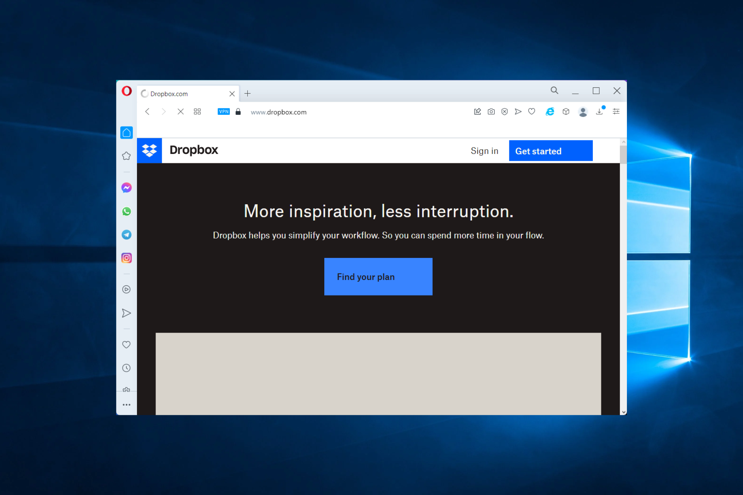Open My Flow arrow icon in sidebar

[x=127, y=313]
